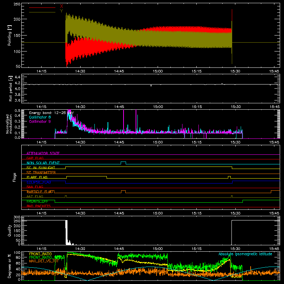This screenshot has width=284, height=284.
Task: Click the 'Energy band: 12-25 keV' label
Action: [51, 113]
